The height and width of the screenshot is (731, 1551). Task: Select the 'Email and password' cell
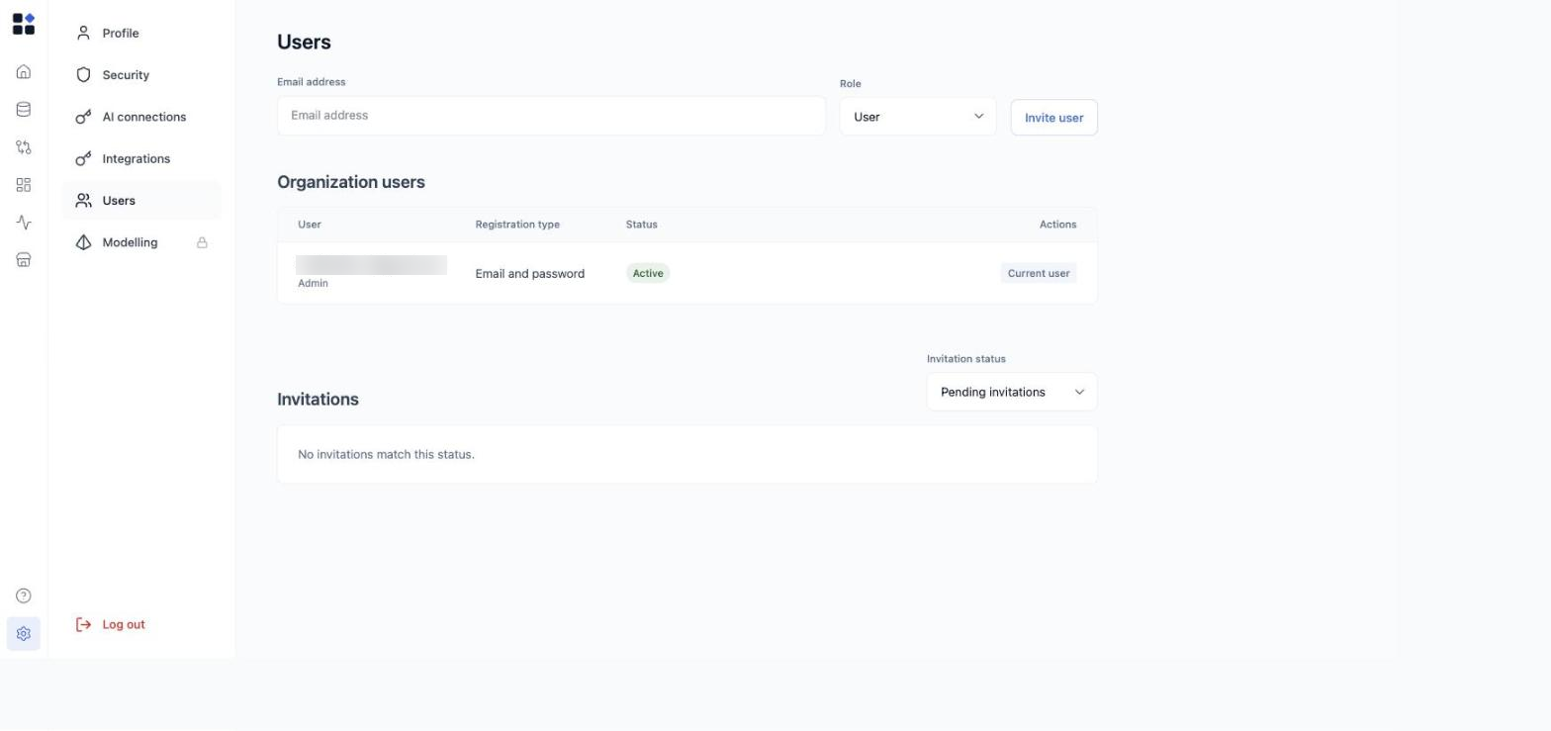tap(530, 274)
